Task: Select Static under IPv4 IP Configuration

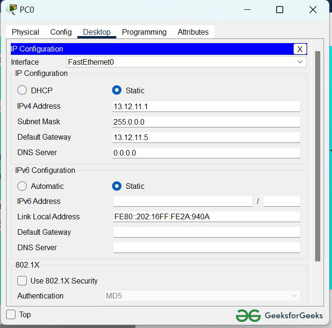Action: click(x=117, y=90)
